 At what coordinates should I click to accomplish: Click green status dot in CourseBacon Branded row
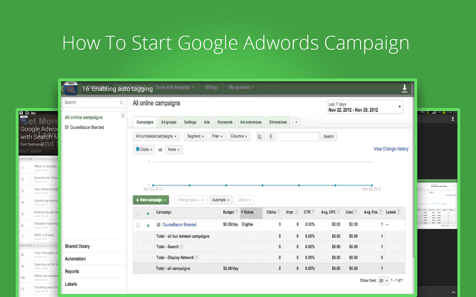[x=148, y=226]
